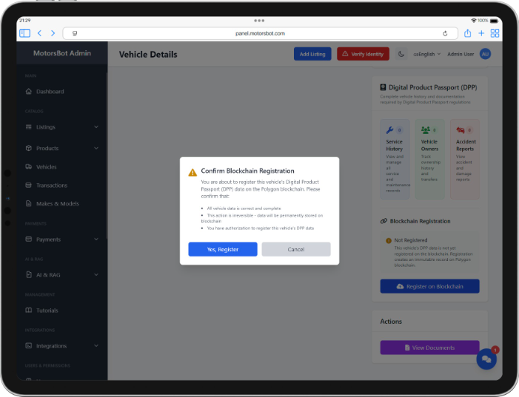Click the AU user avatar icon
The height and width of the screenshot is (397, 519).
[485, 54]
